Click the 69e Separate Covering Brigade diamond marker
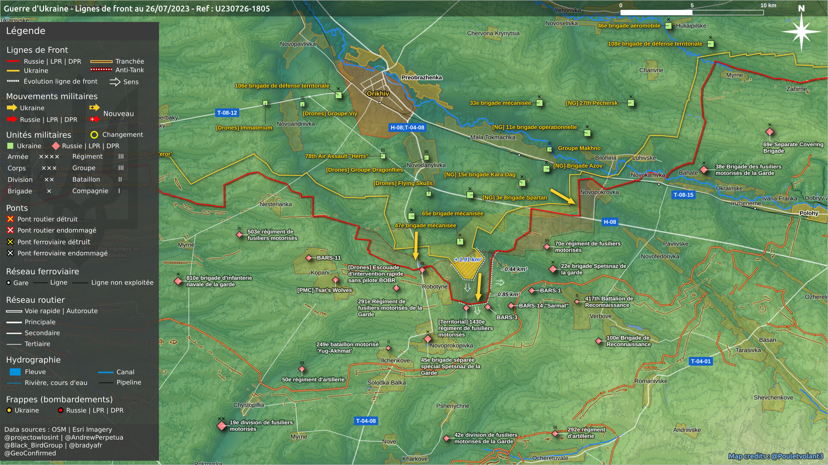Viewport: 828px width, 465px height. click(770, 132)
